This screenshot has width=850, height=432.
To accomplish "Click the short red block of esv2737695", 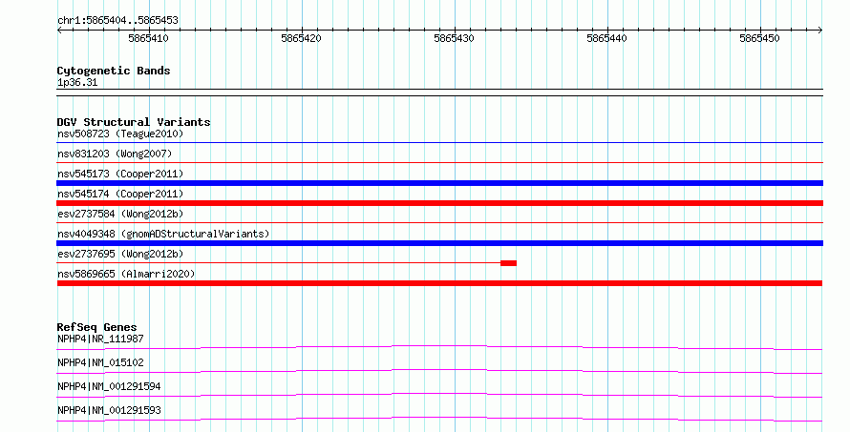I will point(508,263).
